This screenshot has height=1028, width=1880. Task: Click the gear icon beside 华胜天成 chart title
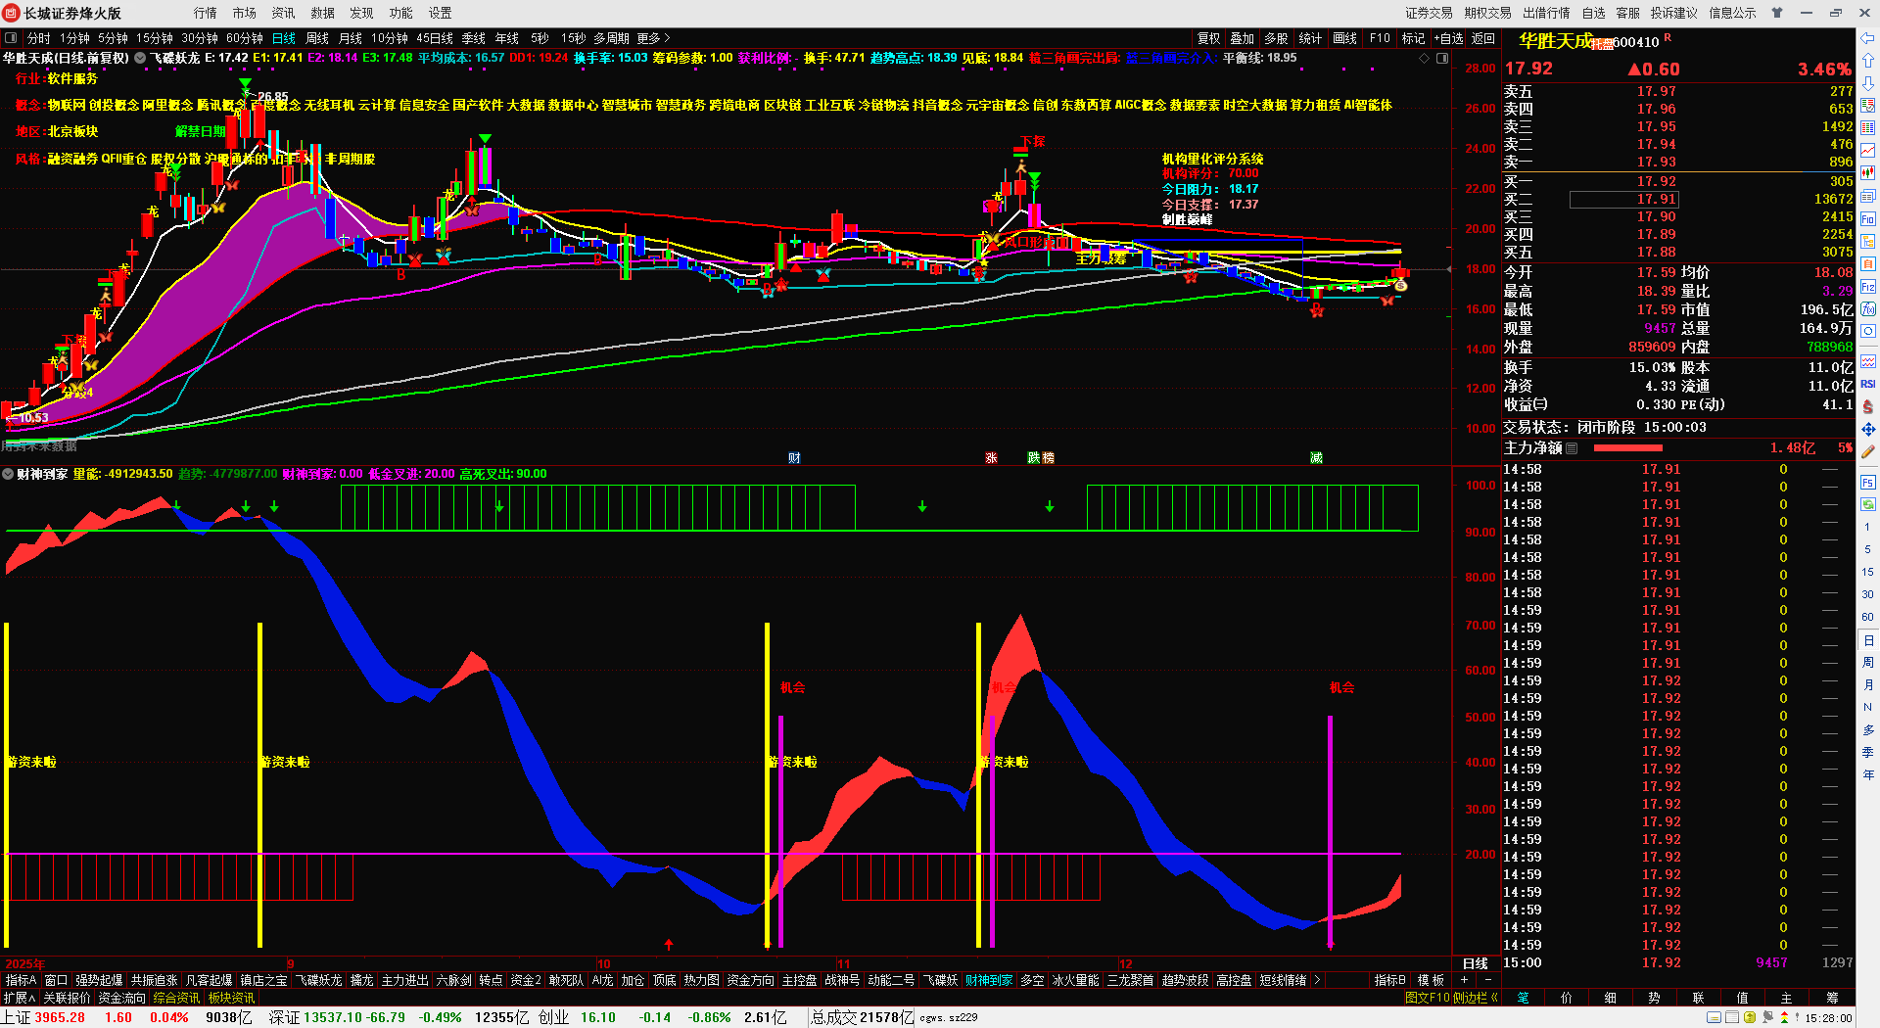[x=140, y=58]
